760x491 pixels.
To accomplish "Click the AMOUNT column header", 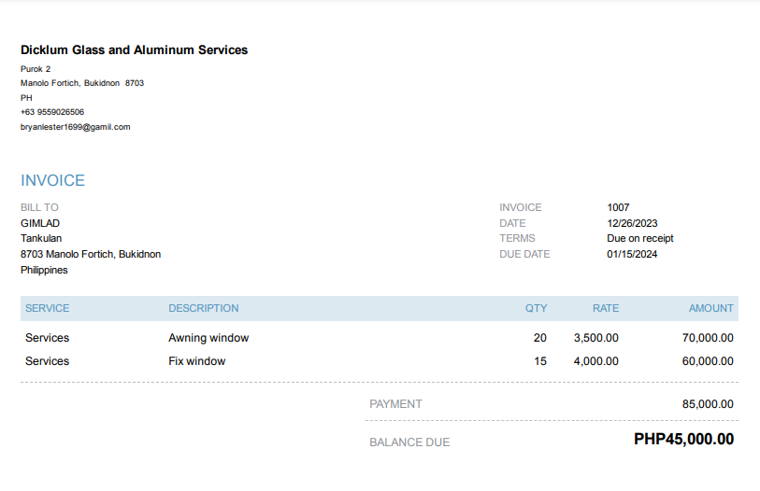I will point(710,308).
